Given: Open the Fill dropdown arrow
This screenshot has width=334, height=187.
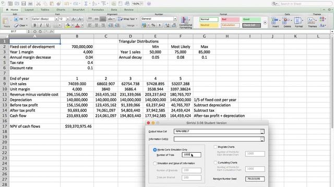Looking at the screenshot, I should point(27,19).
